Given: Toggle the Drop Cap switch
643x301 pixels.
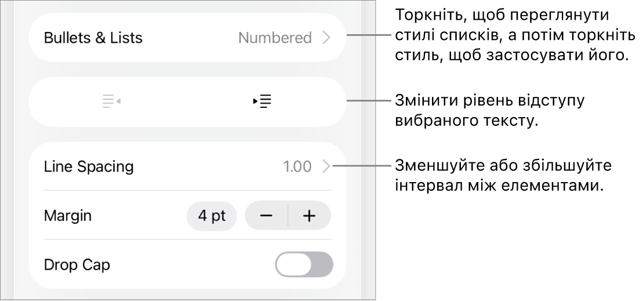Looking at the screenshot, I should [304, 265].
